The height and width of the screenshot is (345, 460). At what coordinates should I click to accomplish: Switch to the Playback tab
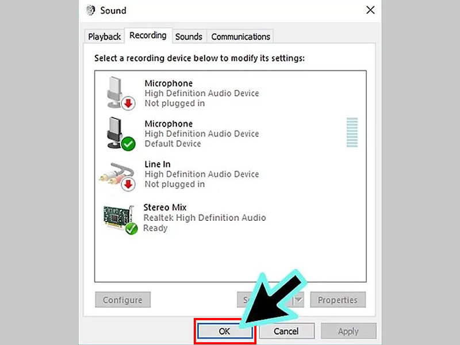pos(104,36)
